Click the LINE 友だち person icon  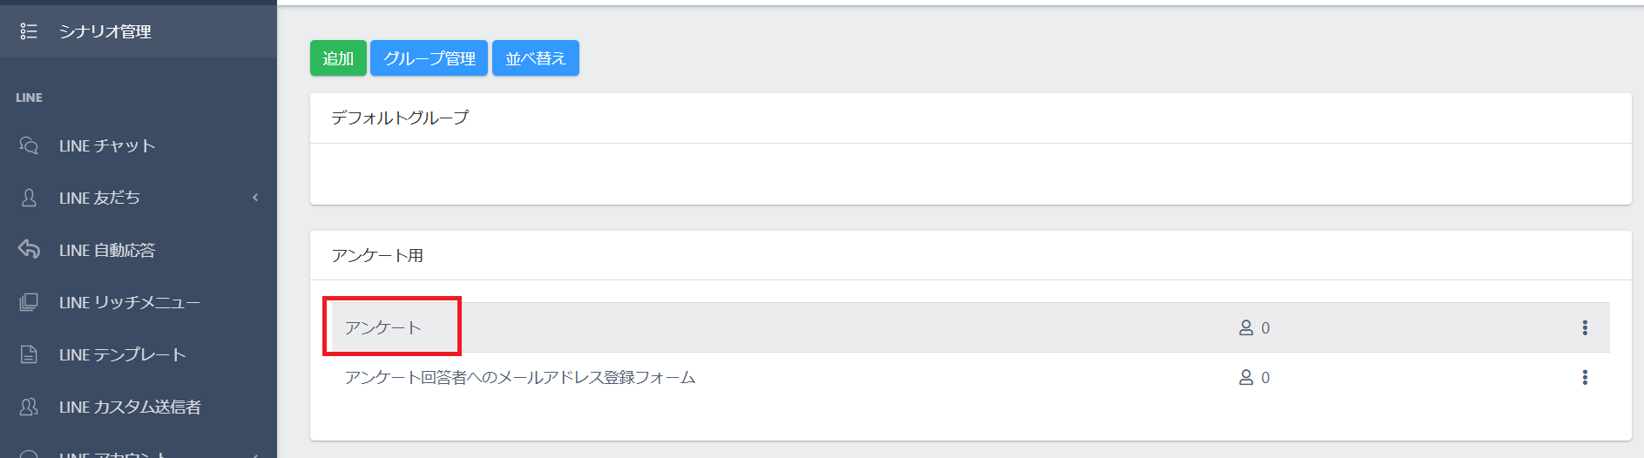click(x=29, y=198)
